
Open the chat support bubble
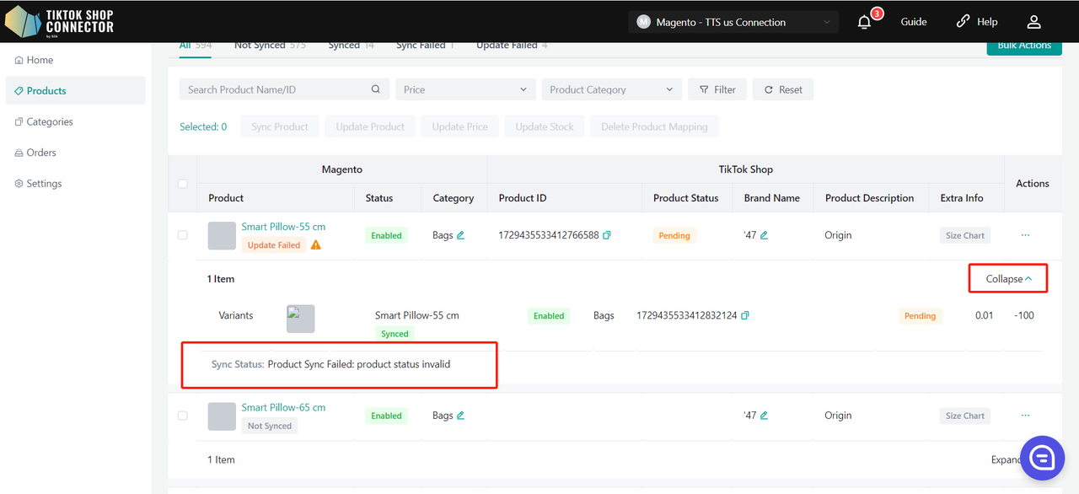[1042, 458]
